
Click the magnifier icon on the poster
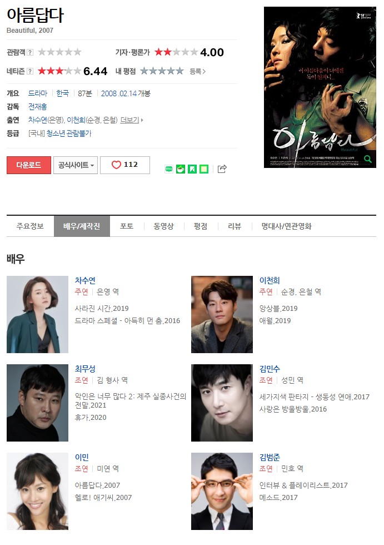pyautogui.click(x=368, y=159)
